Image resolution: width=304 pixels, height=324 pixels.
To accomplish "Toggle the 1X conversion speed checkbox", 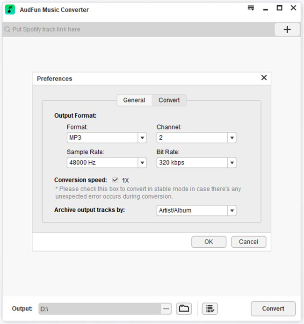I will pyautogui.click(x=115, y=180).
